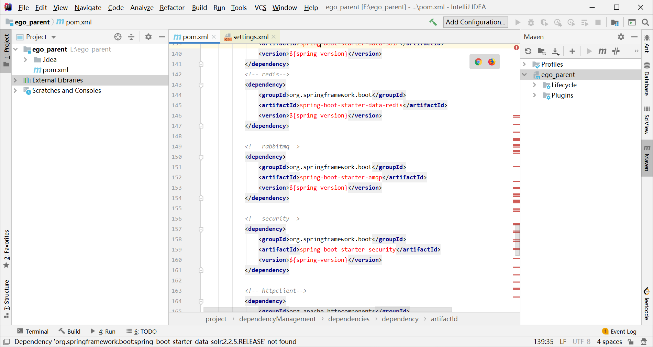This screenshot has width=653, height=347.
Task: Expand Profiles in Maven panel
Action: tap(524, 64)
